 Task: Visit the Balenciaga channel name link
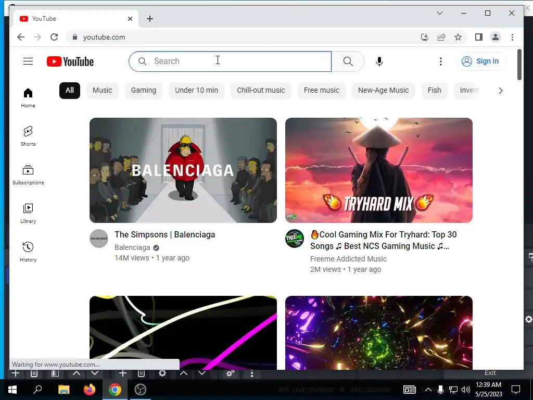pos(132,247)
